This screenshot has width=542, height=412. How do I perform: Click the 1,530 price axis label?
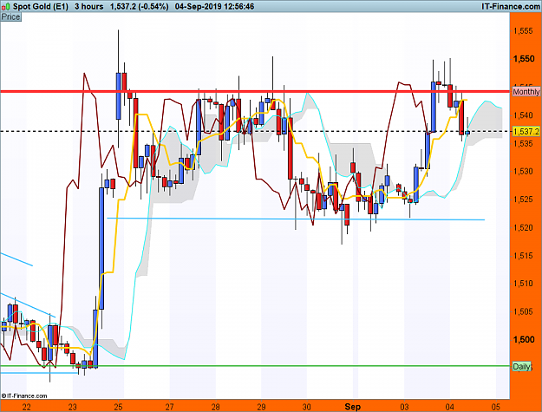(524, 171)
